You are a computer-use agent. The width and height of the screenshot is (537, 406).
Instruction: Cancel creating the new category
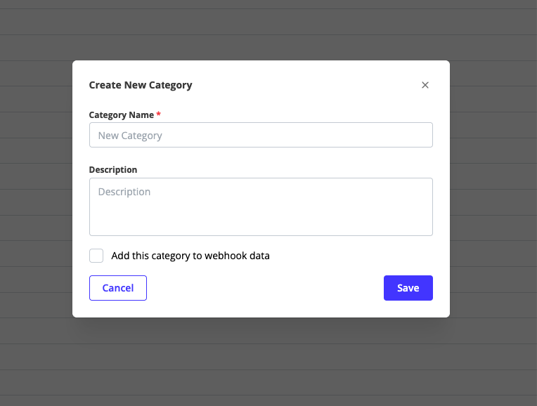tap(118, 288)
